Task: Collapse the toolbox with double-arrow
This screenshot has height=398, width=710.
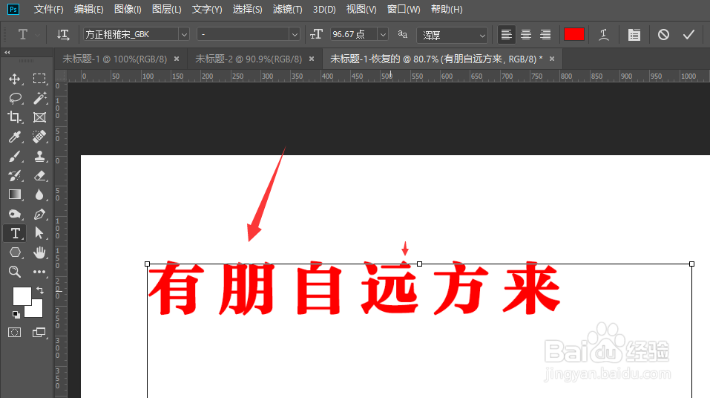Action: (x=7, y=53)
